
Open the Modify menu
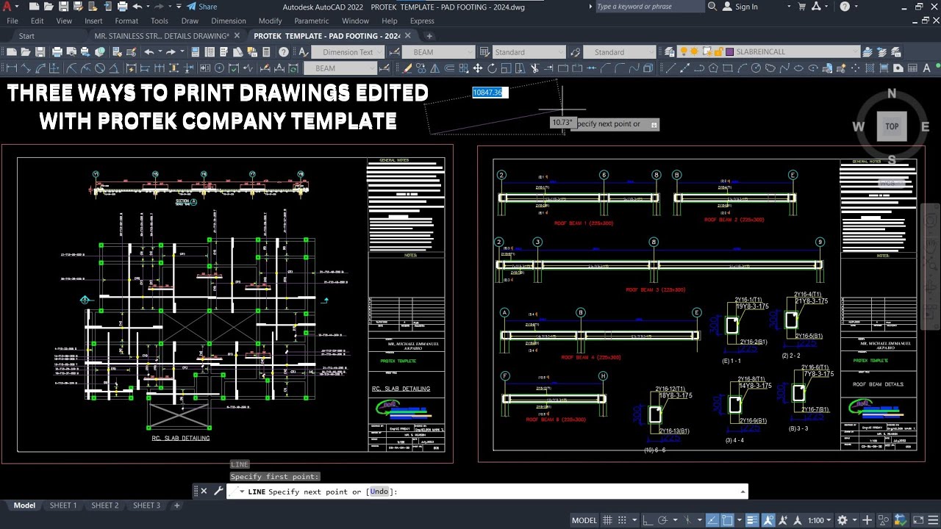click(270, 21)
